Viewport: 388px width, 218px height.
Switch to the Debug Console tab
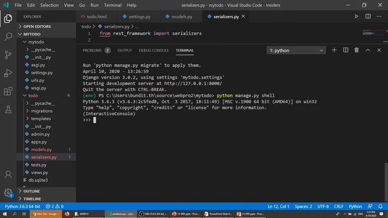153,50
